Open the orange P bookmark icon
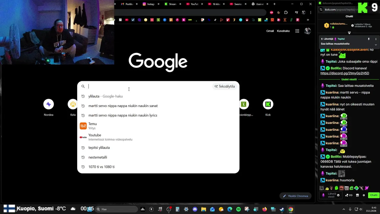This screenshot has width=380, height=214. tap(171, 20)
